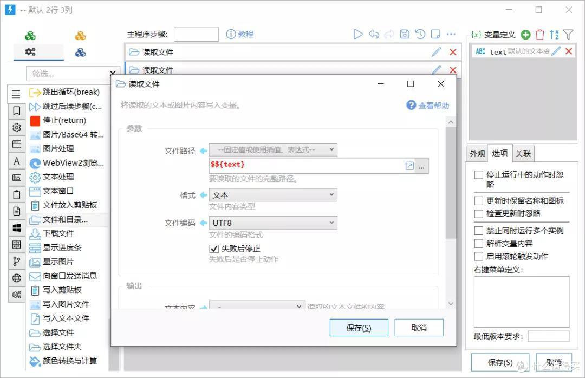Click 保存(S) at bottom right of main window
The width and height of the screenshot is (585, 378).
click(x=500, y=362)
